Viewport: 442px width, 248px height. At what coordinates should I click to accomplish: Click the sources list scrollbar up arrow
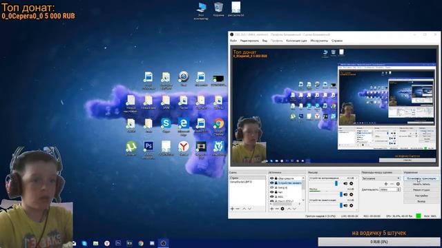304,178
